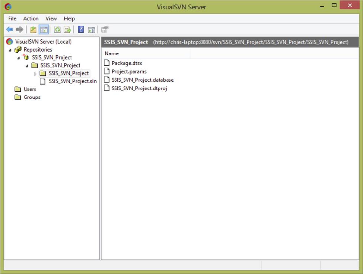Expand the selected SSIS_SVN_Project subfolder
The image size is (363, 274).
pos(35,74)
